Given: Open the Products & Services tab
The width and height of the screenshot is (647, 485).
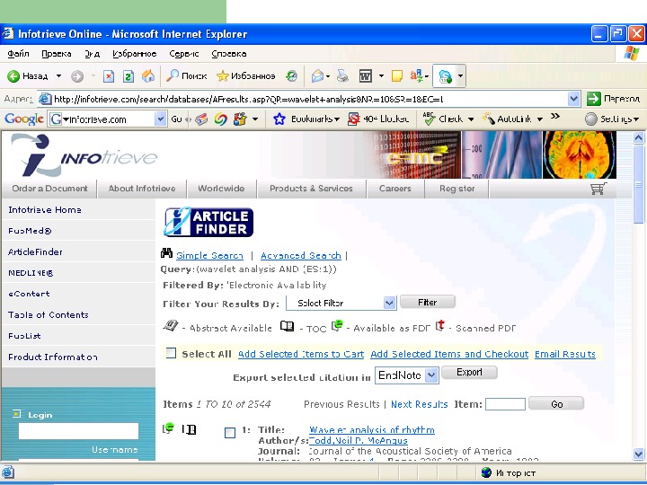Looking at the screenshot, I should (x=311, y=189).
